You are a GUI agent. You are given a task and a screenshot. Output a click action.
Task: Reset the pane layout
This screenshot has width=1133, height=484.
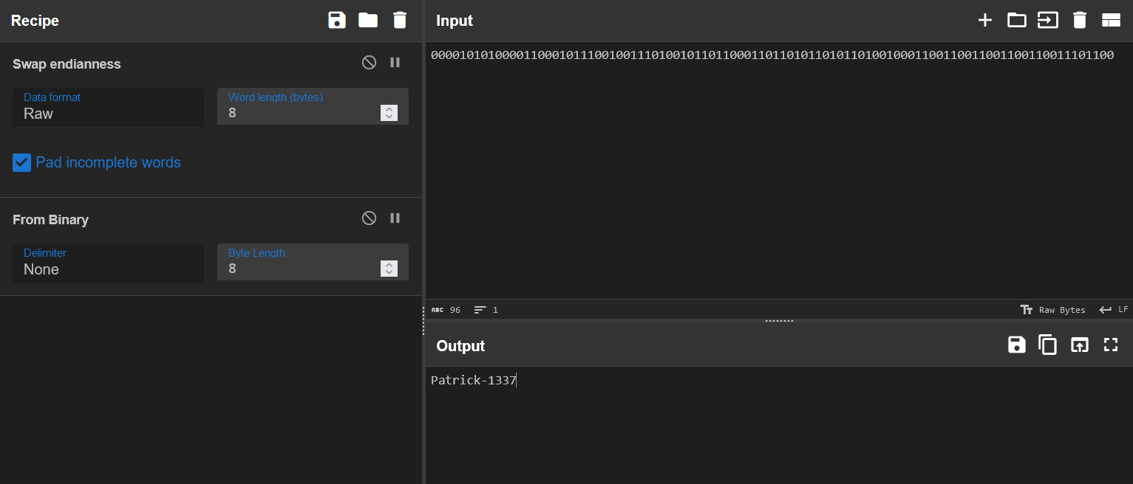1111,20
